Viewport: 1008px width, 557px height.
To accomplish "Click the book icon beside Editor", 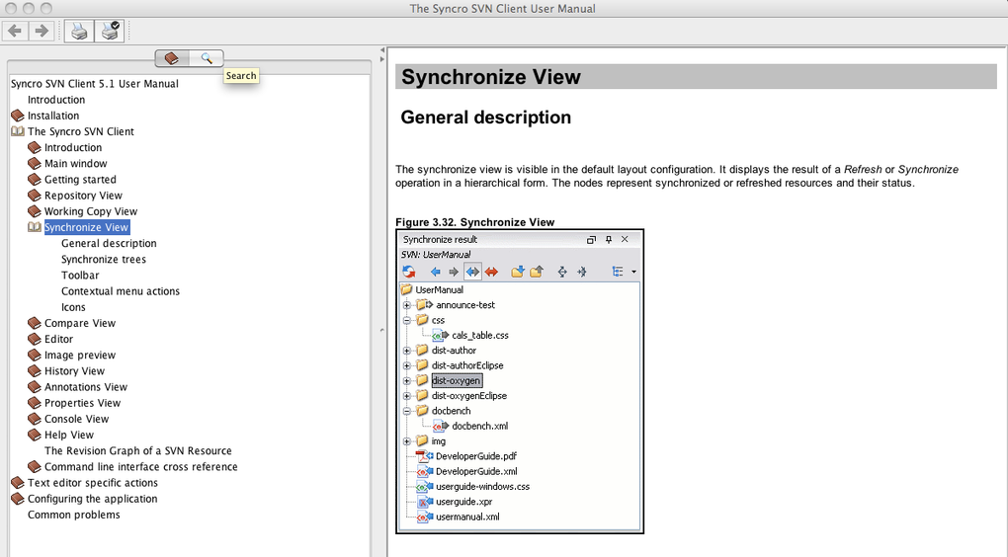I will point(34,339).
